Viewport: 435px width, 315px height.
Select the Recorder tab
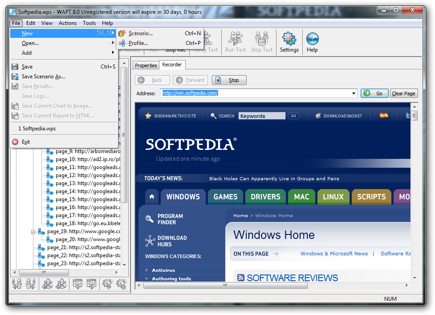click(172, 65)
